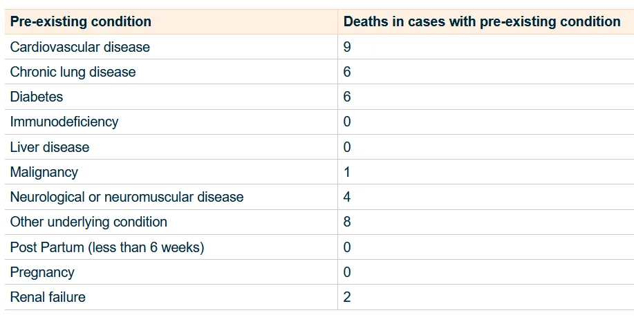Select the Liver disease row label
Image resolution: width=634 pixels, height=315 pixels.
coord(50,147)
